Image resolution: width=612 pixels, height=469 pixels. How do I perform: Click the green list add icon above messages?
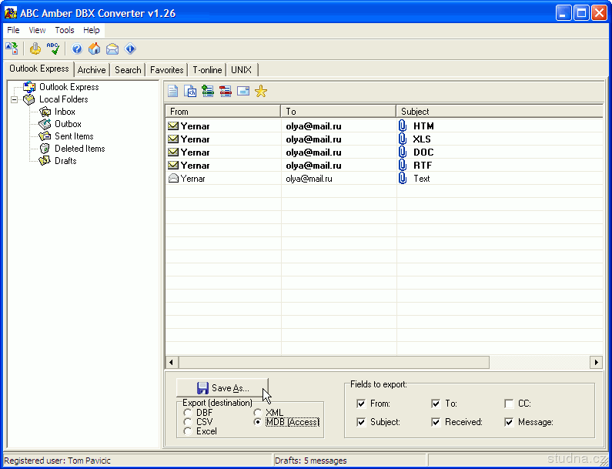[x=208, y=92]
